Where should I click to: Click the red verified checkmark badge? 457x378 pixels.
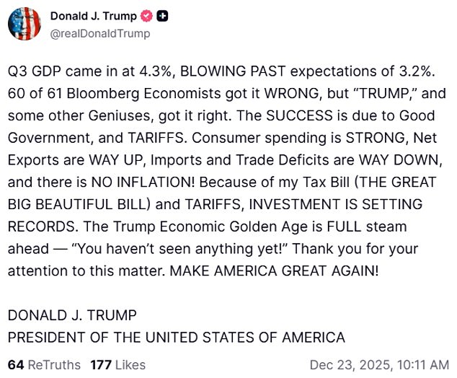(147, 16)
